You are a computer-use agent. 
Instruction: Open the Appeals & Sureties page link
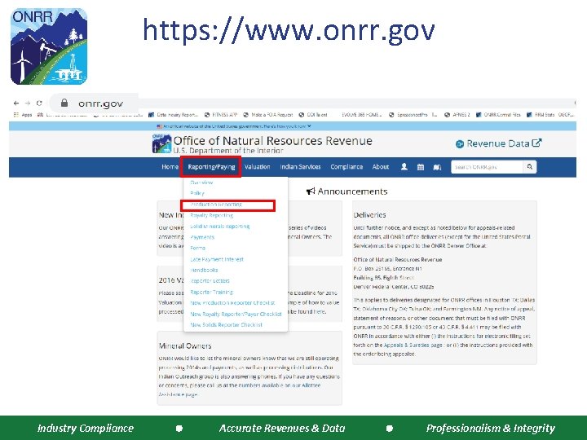click(x=413, y=345)
